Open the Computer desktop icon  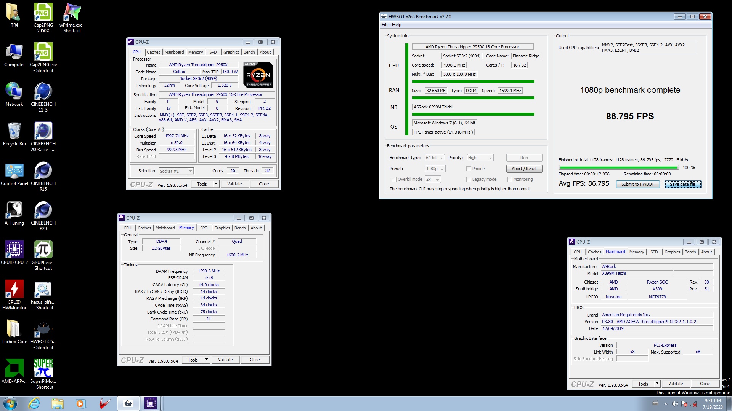click(14, 55)
